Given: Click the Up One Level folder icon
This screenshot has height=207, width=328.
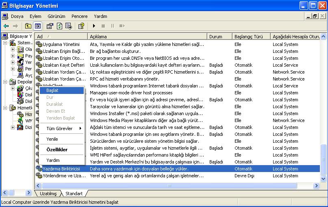Looking at the screenshot, I should [28, 26].
